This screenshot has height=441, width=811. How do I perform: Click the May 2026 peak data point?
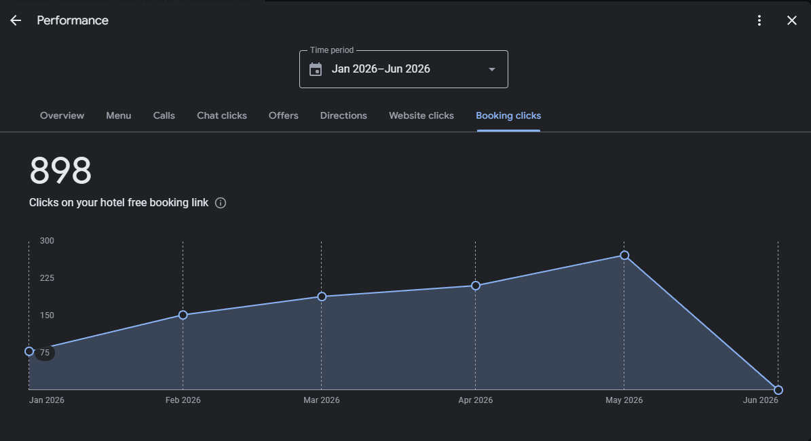624,255
